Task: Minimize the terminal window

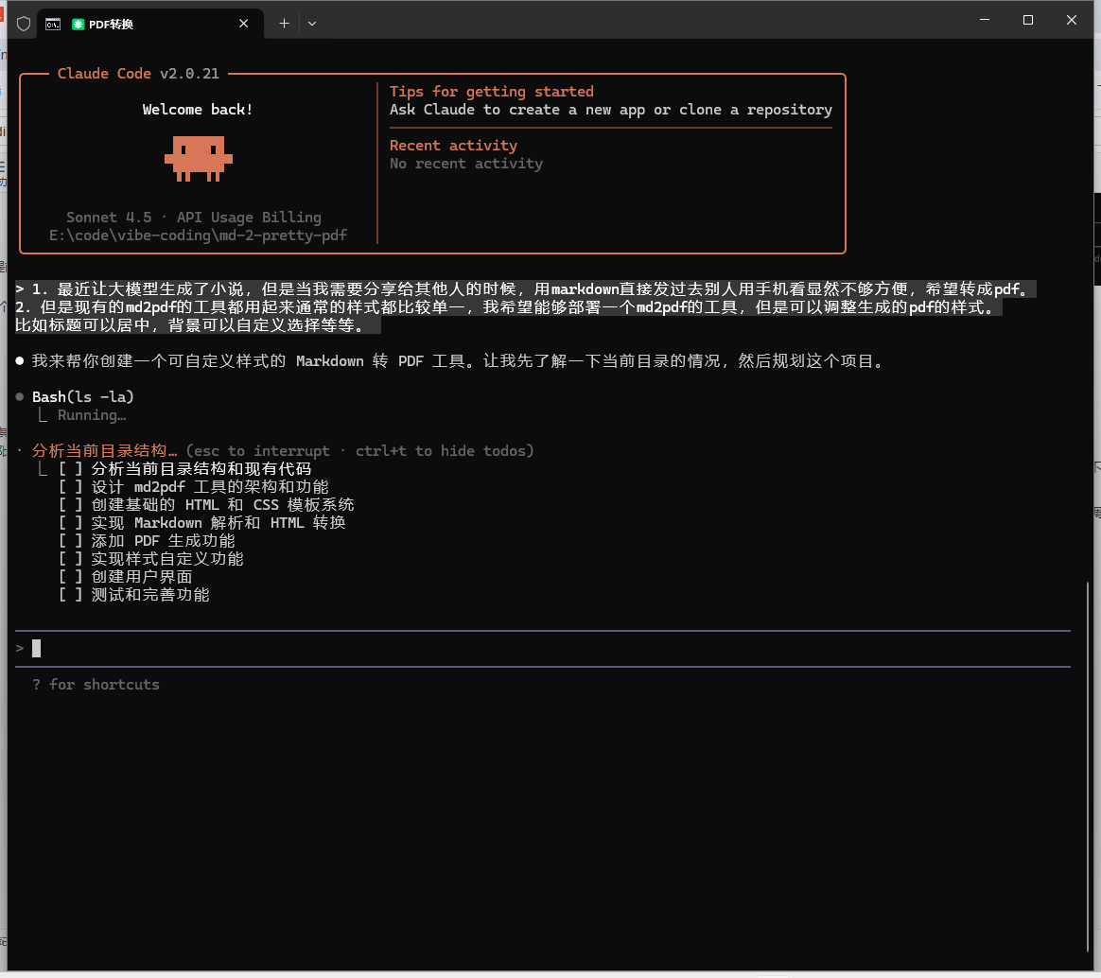Action: pyautogui.click(x=985, y=20)
